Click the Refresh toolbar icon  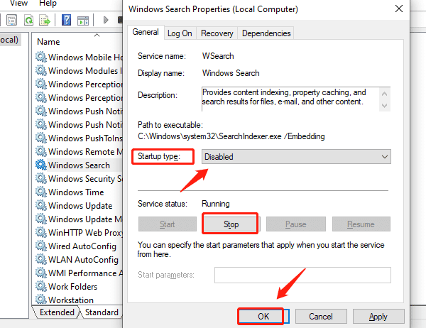pyautogui.click(x=28, y=20)
